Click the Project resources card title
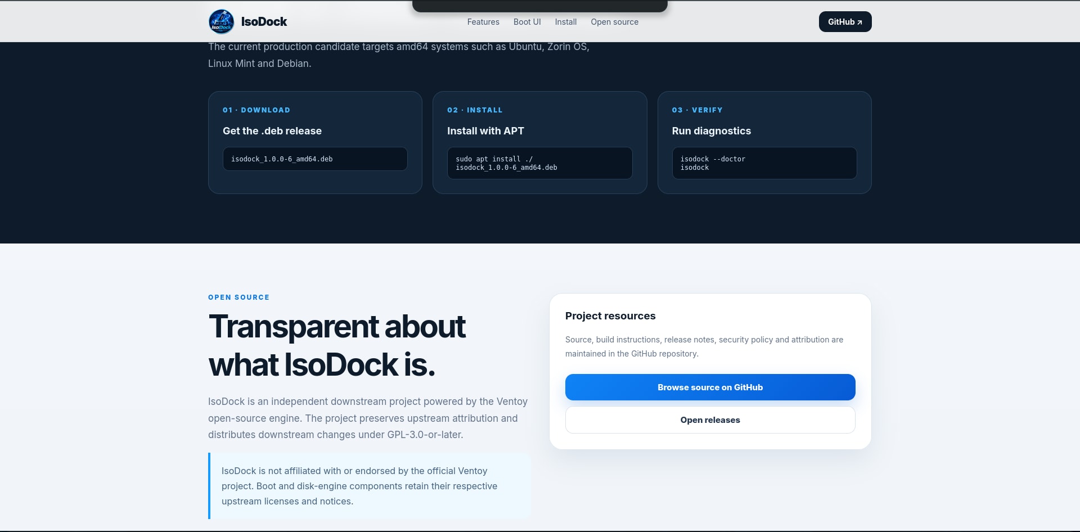The height and width of the screenshot is (532, 1080). 610,316
